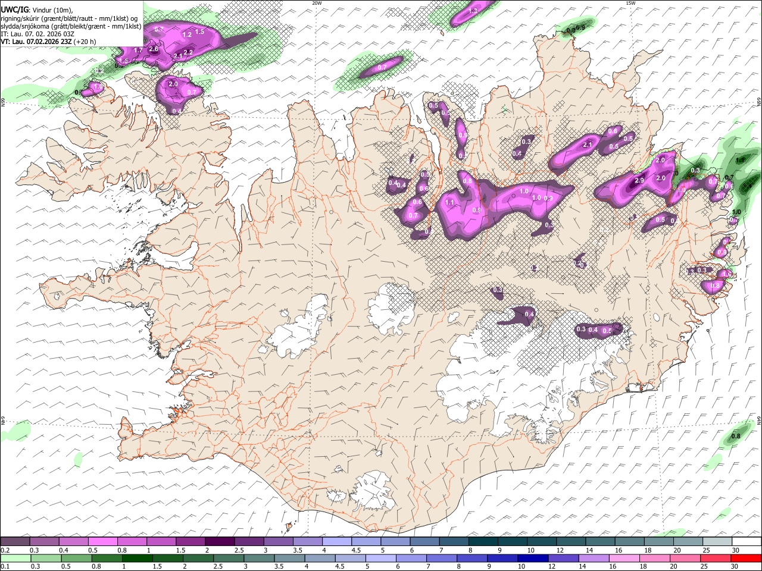
Task: Click bright red lower swatch after the 30 label
Action: [747, 558]
